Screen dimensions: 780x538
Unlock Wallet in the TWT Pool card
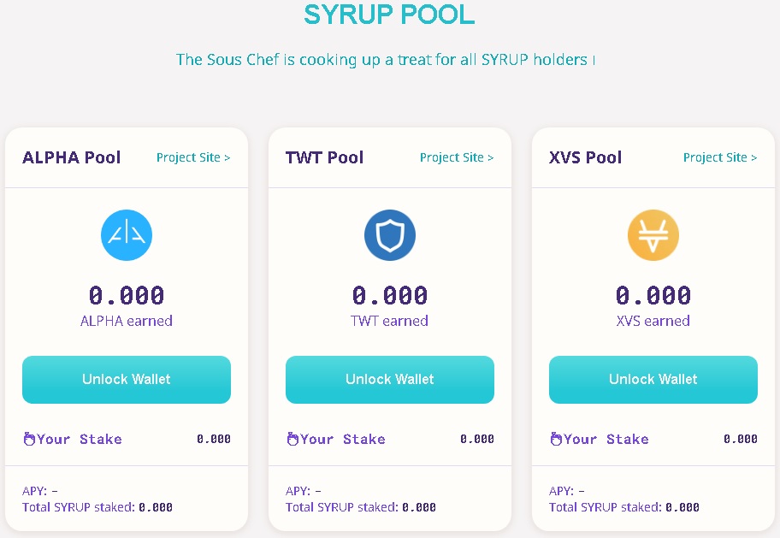click(389, 379)
